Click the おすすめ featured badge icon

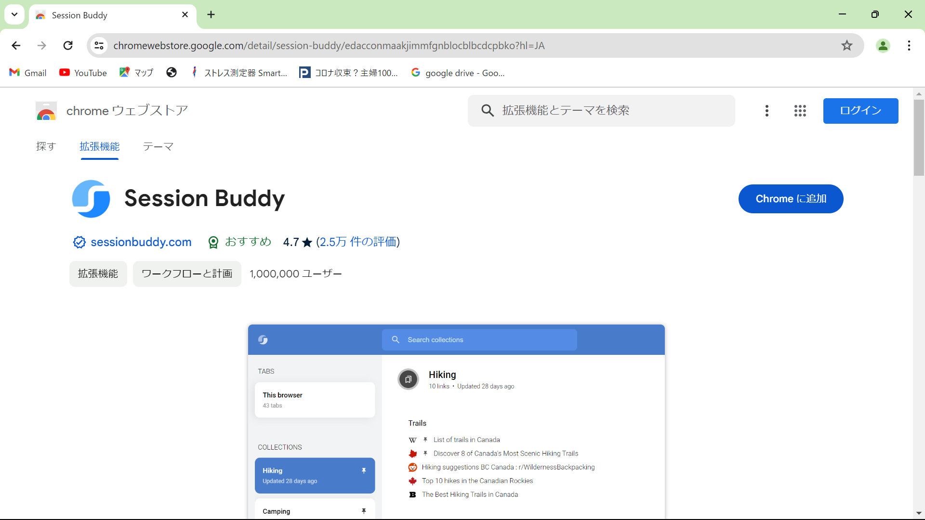[213, 242]
